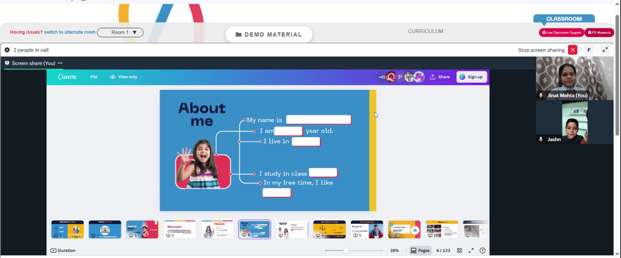Click the 'I study in class' blank

tap(323, 172)
